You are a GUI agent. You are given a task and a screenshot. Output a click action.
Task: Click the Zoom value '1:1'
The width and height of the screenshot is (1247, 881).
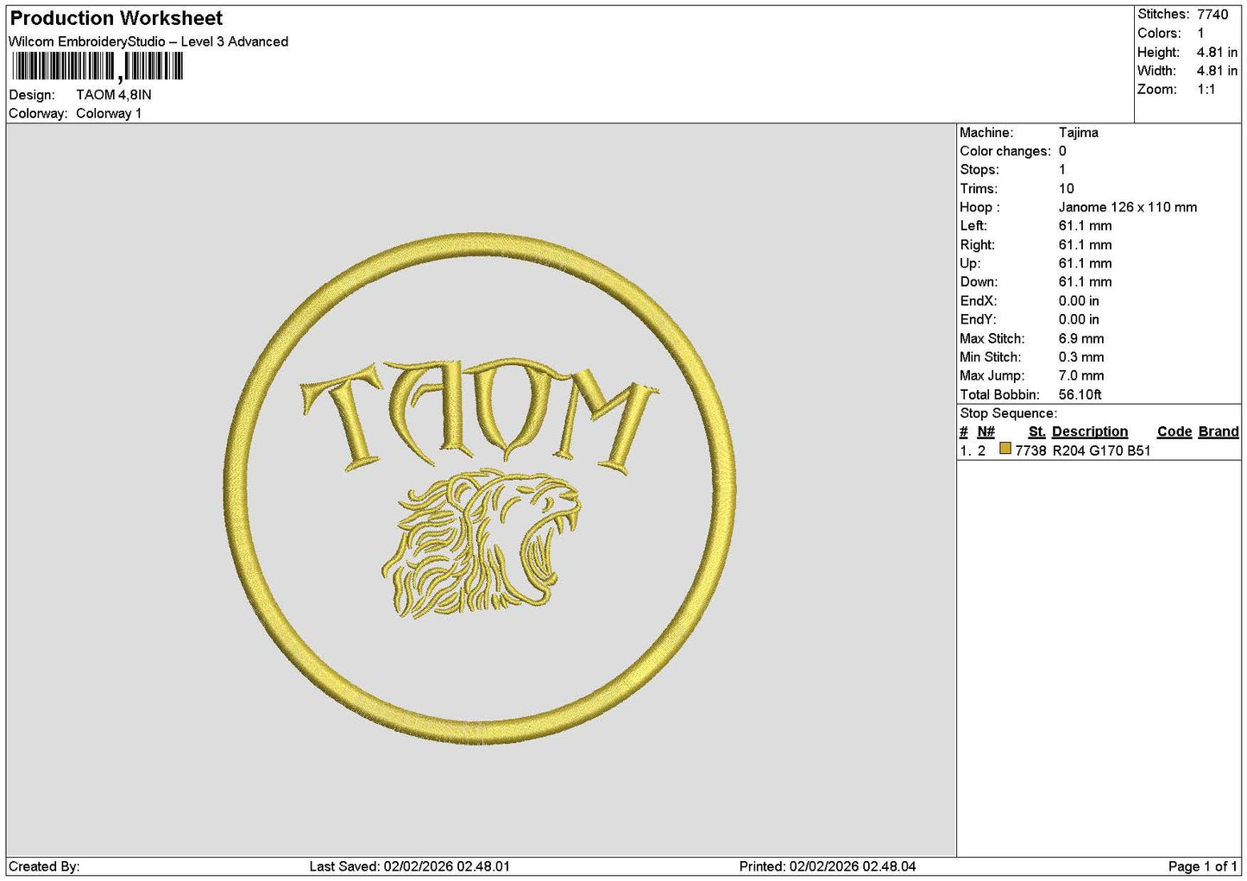click(x=1206, y=89)
